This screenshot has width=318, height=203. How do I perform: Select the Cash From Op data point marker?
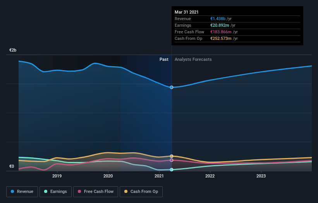[172, 156]
